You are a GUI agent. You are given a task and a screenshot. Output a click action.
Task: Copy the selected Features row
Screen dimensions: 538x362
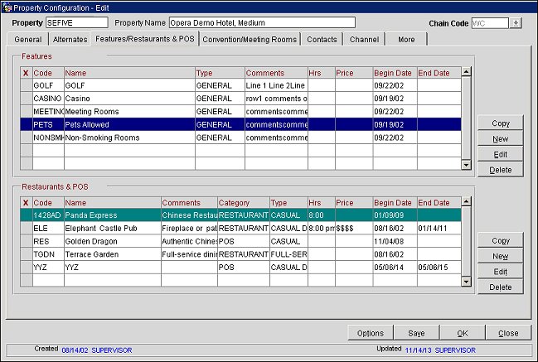pyautogui.click(x=500, y=123)
